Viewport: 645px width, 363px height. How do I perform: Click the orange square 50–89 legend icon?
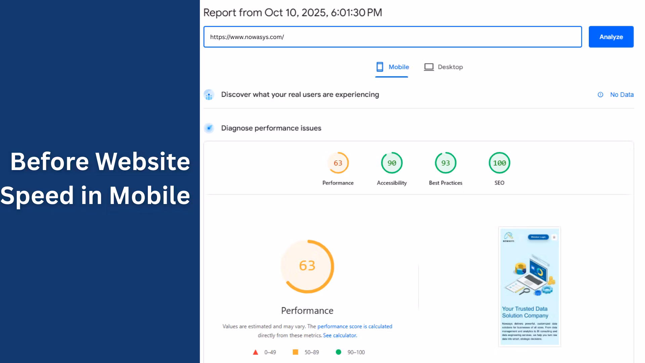(295, 352)
